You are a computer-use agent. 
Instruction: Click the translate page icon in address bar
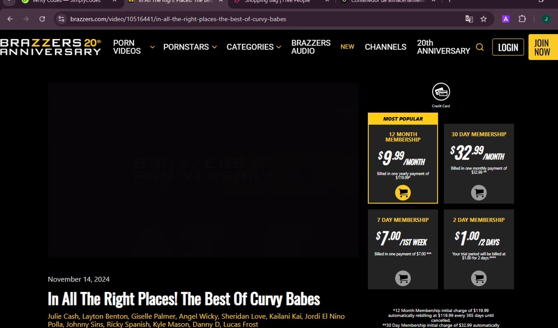[469, 19]
